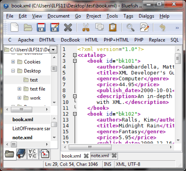Select the ListOfFreeware file entry
The width and height of the screenshot is (186, 171).
[31, 129]
